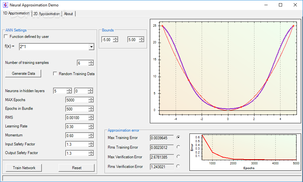
Task: Click the Output Safety Factor 1.3 field
Action: (77, 153)
